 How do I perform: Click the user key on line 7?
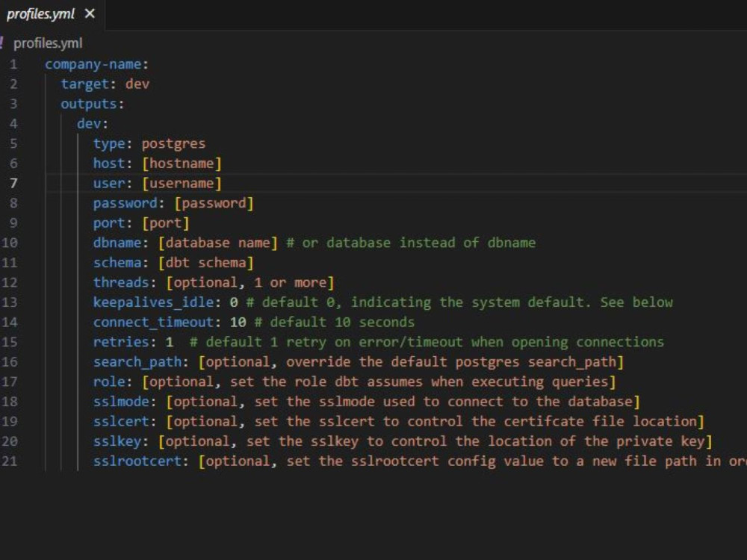pos(109,184)
